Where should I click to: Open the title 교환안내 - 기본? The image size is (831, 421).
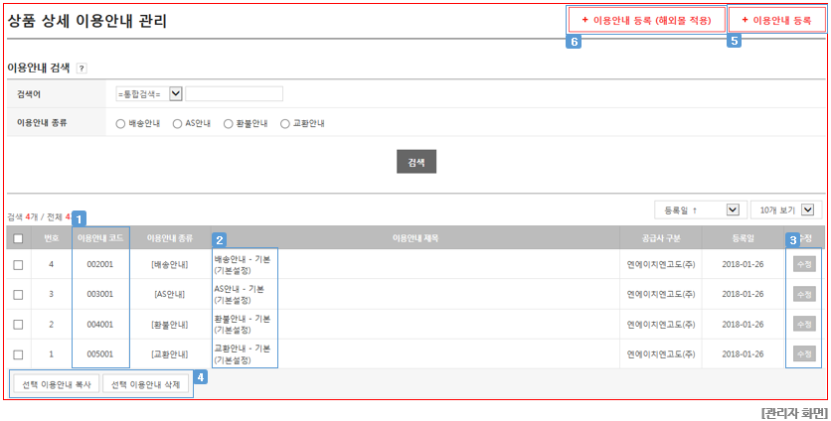tap(243, 349)
